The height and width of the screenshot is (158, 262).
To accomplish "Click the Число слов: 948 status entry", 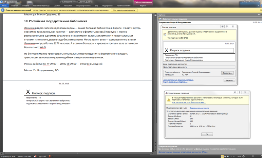I will 24,156.
